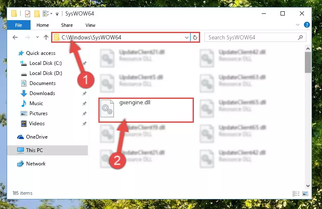Viewport: 322px width, 209px height.
Task: Switch to Large icons view in status bar
Action: point(305,194)
